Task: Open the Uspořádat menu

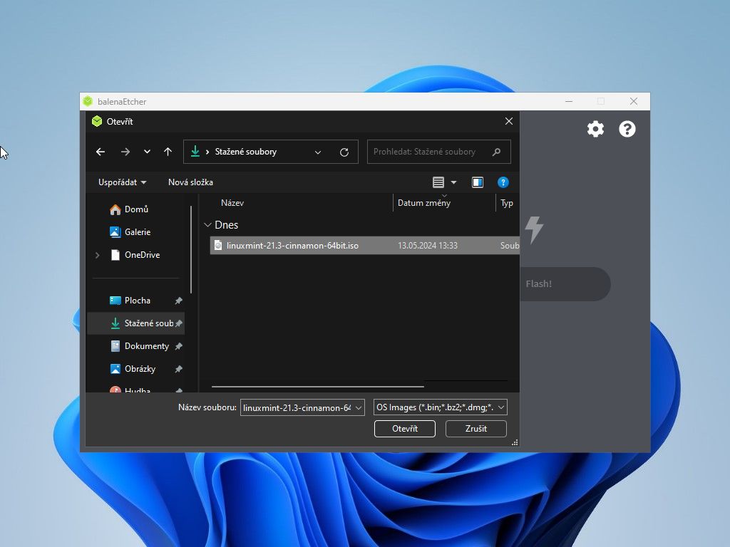Action: click(x=122, y=182)
